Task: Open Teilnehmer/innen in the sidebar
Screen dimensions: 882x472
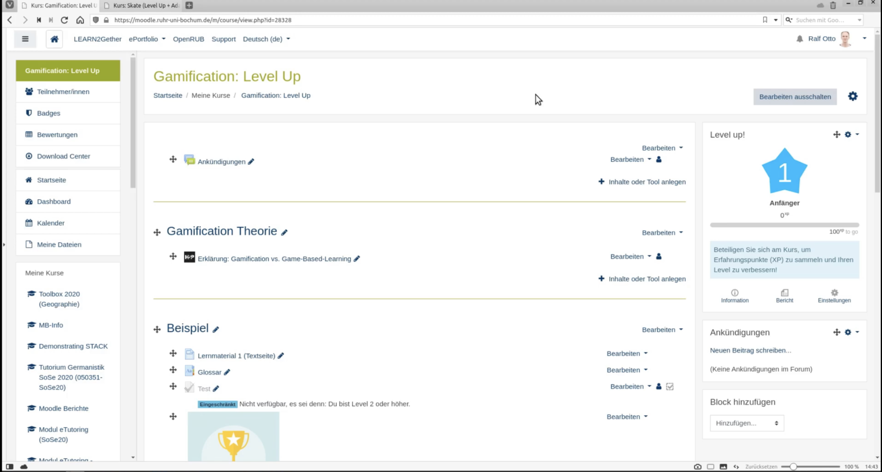Action: (x=68, y=92)
